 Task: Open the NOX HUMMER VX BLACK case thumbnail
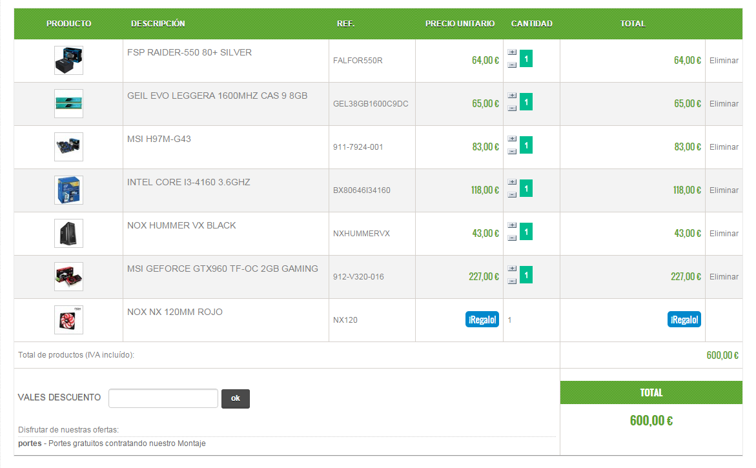pos(68,233)
